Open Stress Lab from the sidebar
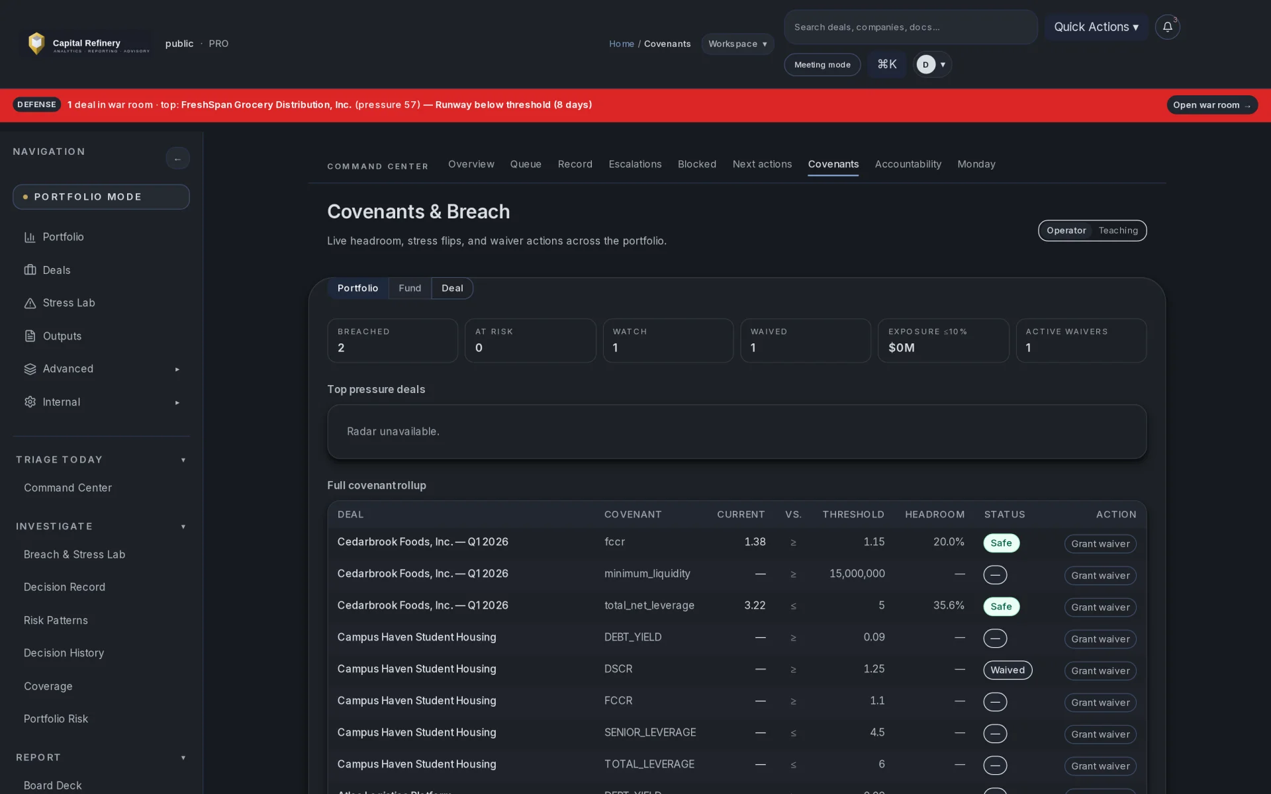This screenshot has height=794, width=1271. click(x=101, y=303)
